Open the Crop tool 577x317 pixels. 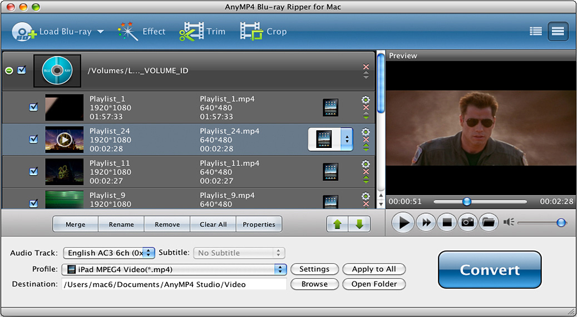tap(263, 32)
